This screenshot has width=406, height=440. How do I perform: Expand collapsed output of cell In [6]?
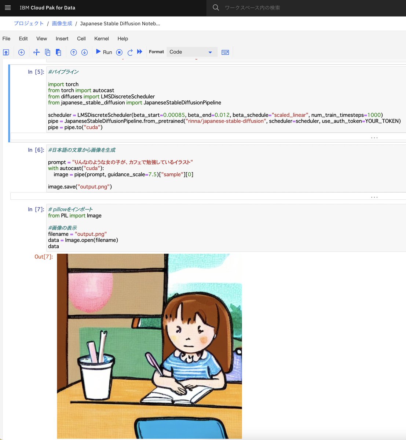click(x=208, y=196)
